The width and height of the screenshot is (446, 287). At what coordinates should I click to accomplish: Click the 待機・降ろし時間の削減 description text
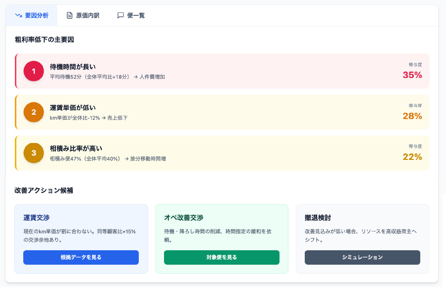tap(218, 235)
